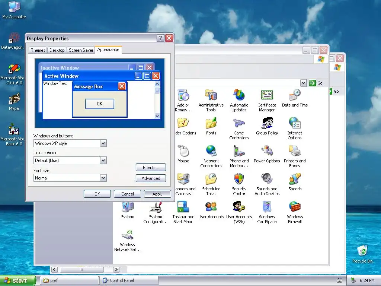Click Advanced button in Display Properties
This screenshot has height=286, width=381.
pyautogui.click(x=151, y=178)
